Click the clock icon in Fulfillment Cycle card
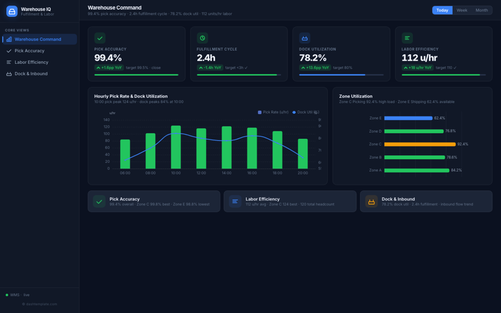The width and height of the screenshot is (501, 313). point(202,38)
